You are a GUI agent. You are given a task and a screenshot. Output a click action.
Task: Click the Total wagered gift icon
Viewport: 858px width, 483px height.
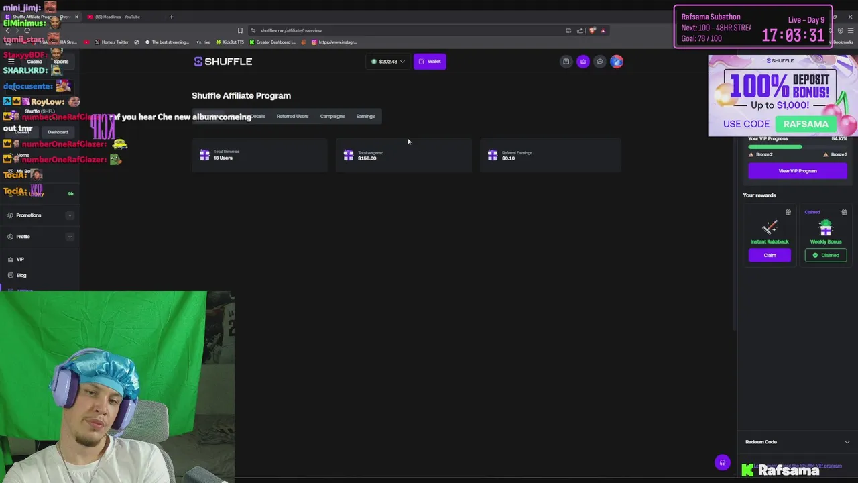(x=349, y=155)
